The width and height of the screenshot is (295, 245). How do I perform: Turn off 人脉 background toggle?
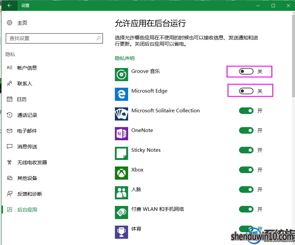point(246,189)
